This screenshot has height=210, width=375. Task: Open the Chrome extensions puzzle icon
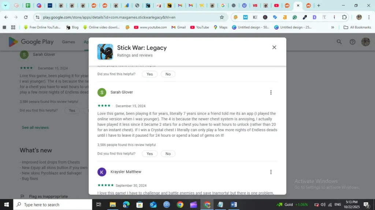(344, 17)
